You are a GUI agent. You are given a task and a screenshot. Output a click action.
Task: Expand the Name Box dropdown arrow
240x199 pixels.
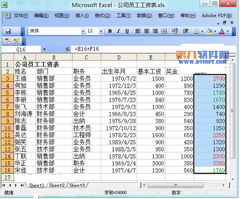44,49
